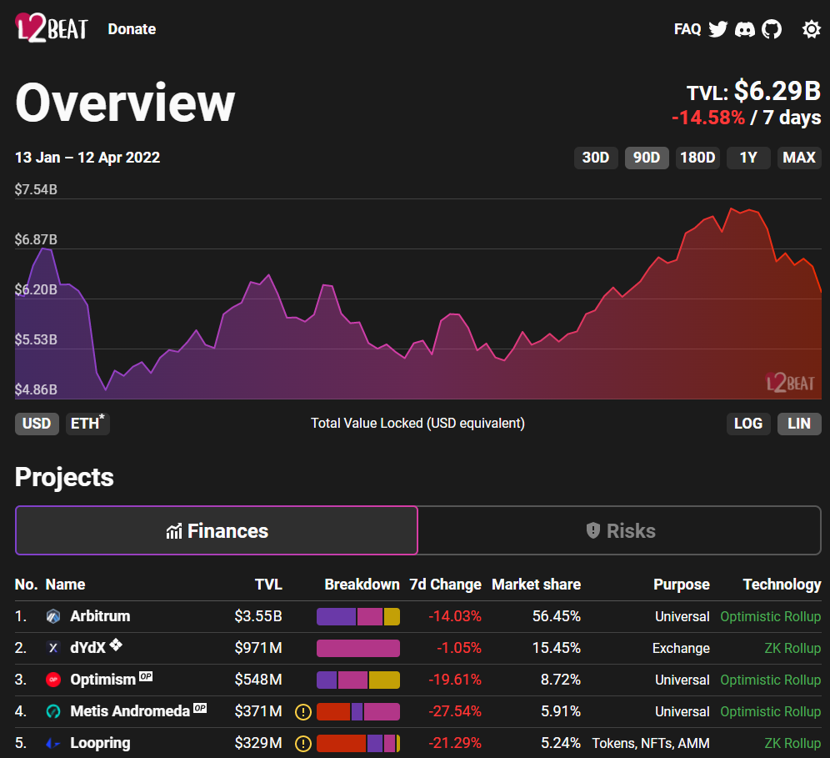Click Optimism's -19.61% change value
The image size is (830, 758).
tap(455, 680)
